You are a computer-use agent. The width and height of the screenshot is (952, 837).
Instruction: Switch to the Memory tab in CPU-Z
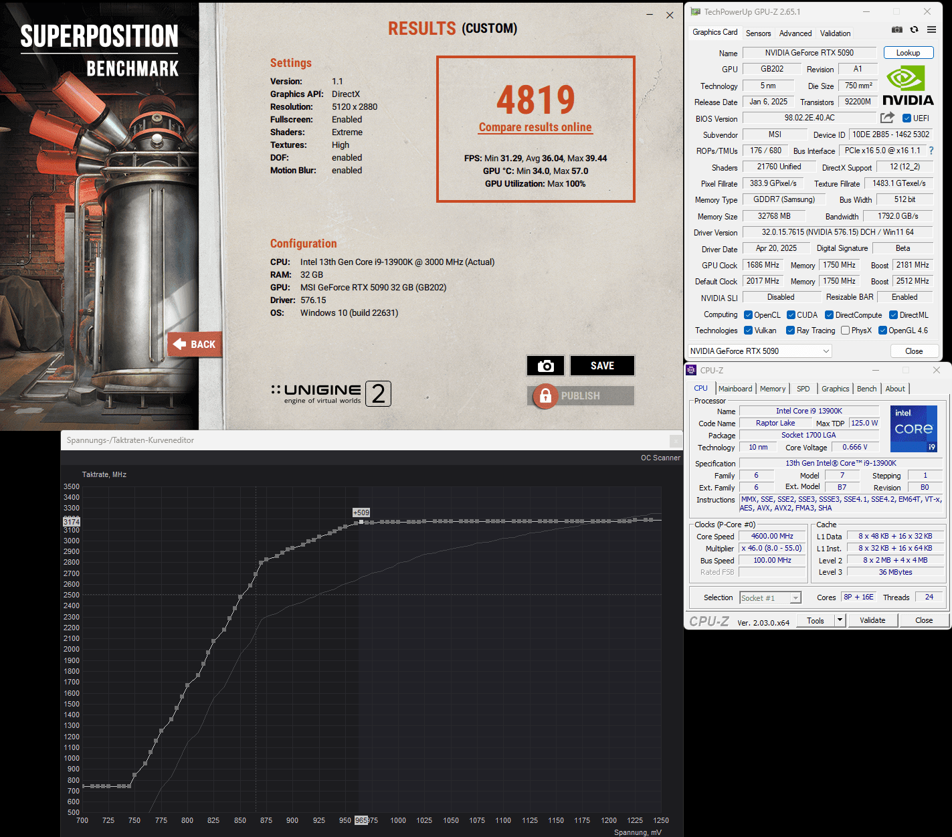point(773,389)
